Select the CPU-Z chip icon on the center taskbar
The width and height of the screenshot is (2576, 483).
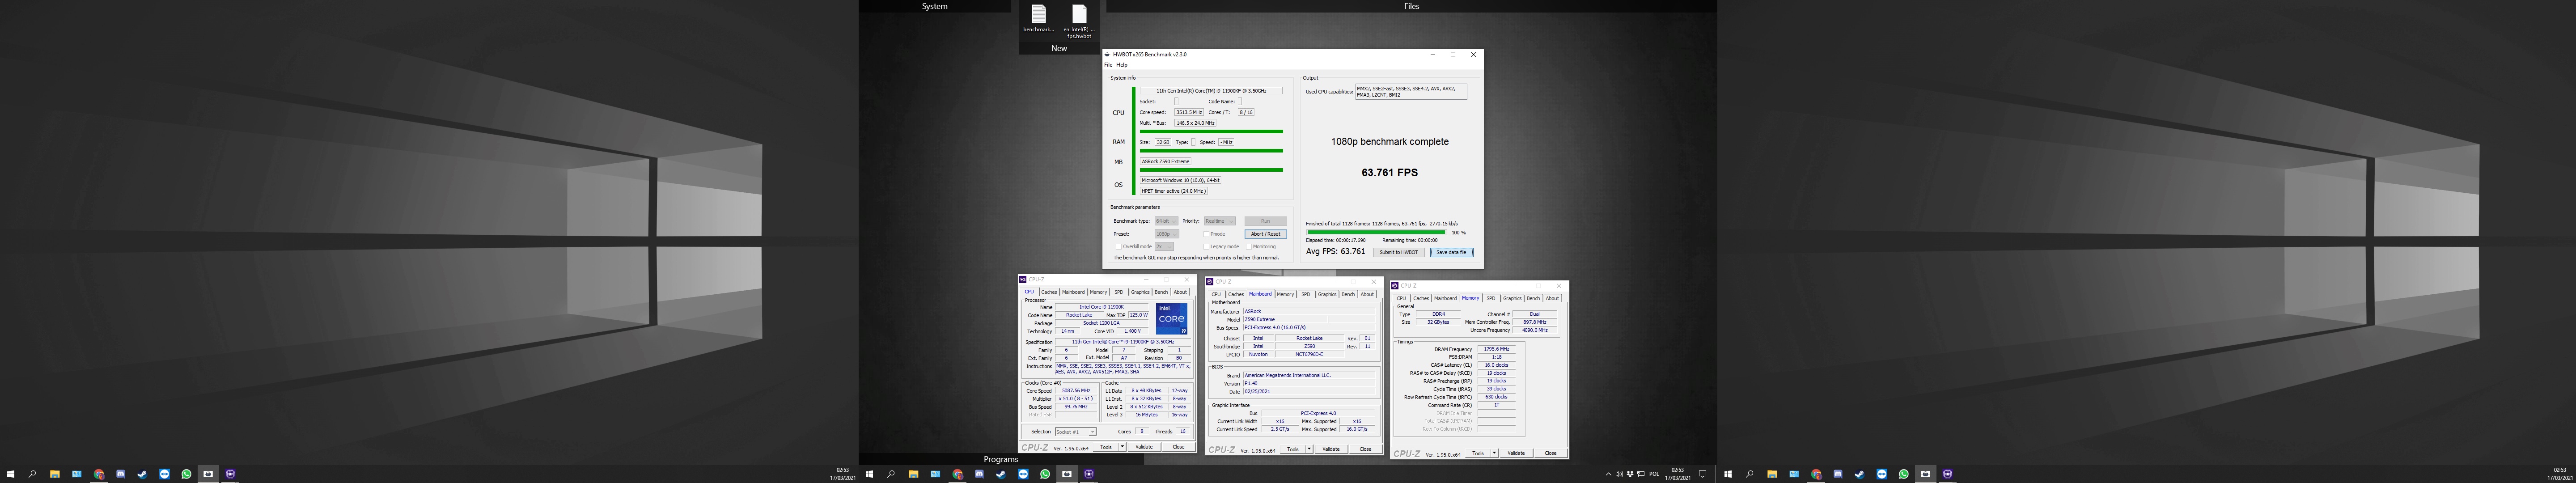tap(1089, 474)
